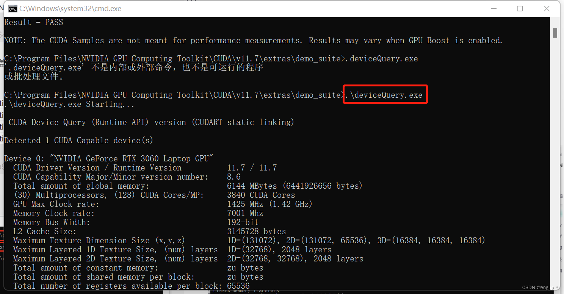The height and width of the screenshot is (294, 564).
Task: Click the '1D=(32768), 2048 layers' value
Action: [x=279, y=250]
